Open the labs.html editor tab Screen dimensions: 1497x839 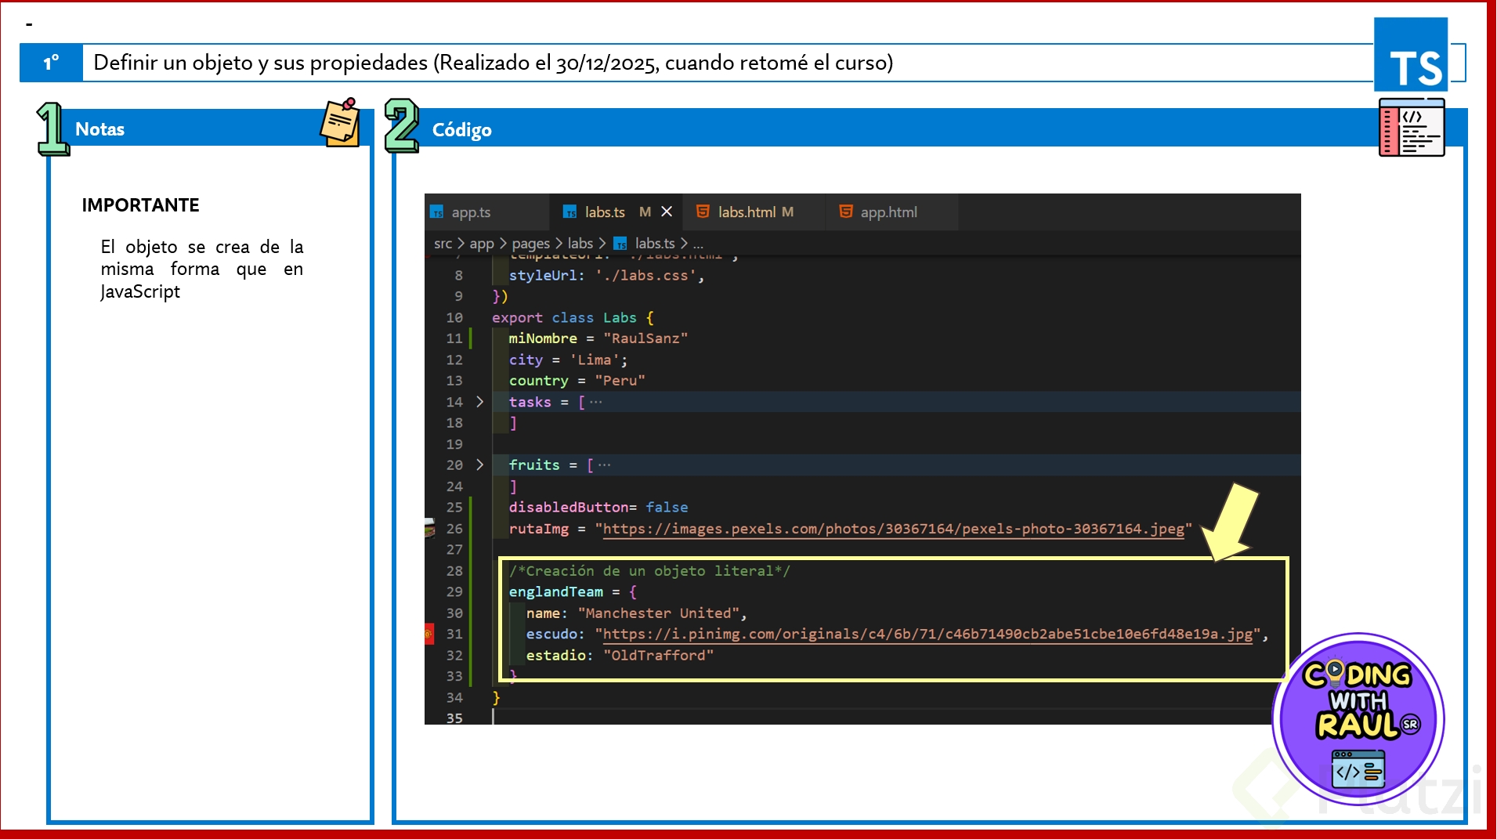747,212
